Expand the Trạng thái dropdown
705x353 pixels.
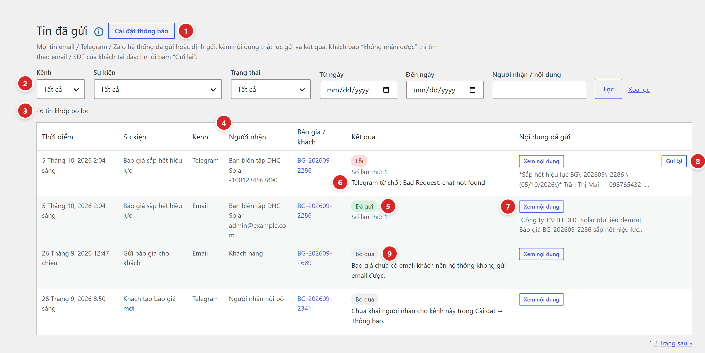click(x=270, y=89)
